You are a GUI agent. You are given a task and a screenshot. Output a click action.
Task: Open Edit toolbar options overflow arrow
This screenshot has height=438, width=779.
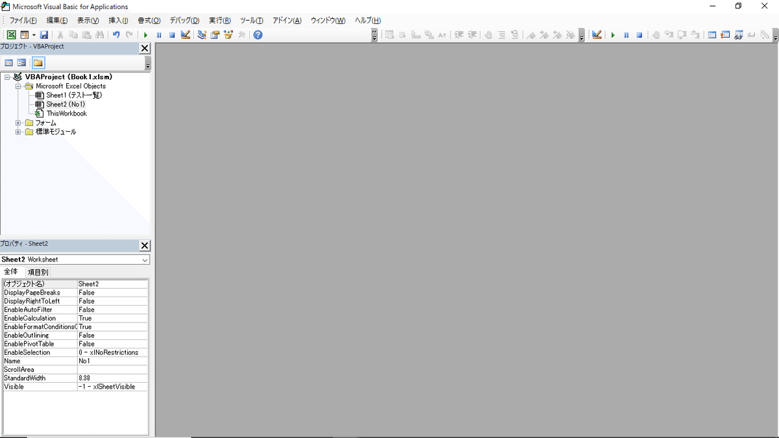[x=581, y=35]
